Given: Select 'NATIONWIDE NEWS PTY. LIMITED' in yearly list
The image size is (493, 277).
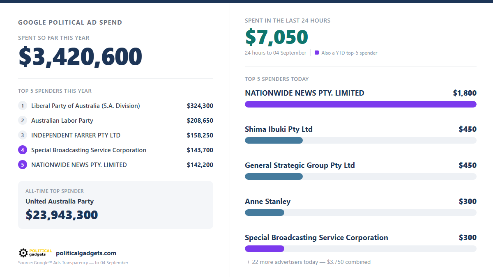Looking at the screenshot, I should pos(79,165).
